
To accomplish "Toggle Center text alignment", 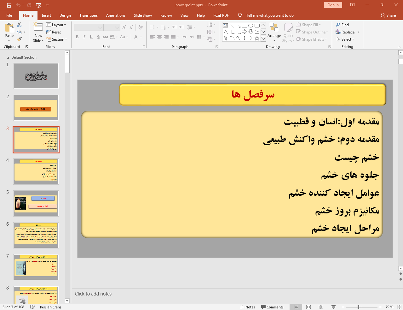I will click(159, 37).
